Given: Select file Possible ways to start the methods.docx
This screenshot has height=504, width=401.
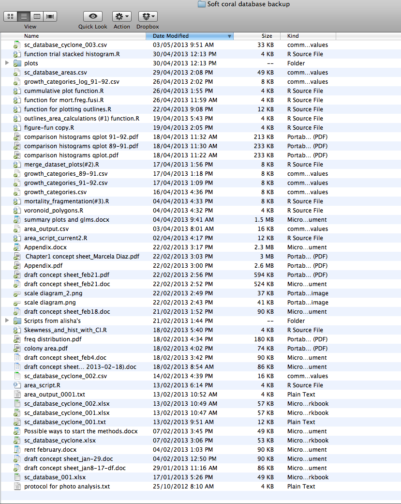Looking at the screenshot, I should [81, 431].
